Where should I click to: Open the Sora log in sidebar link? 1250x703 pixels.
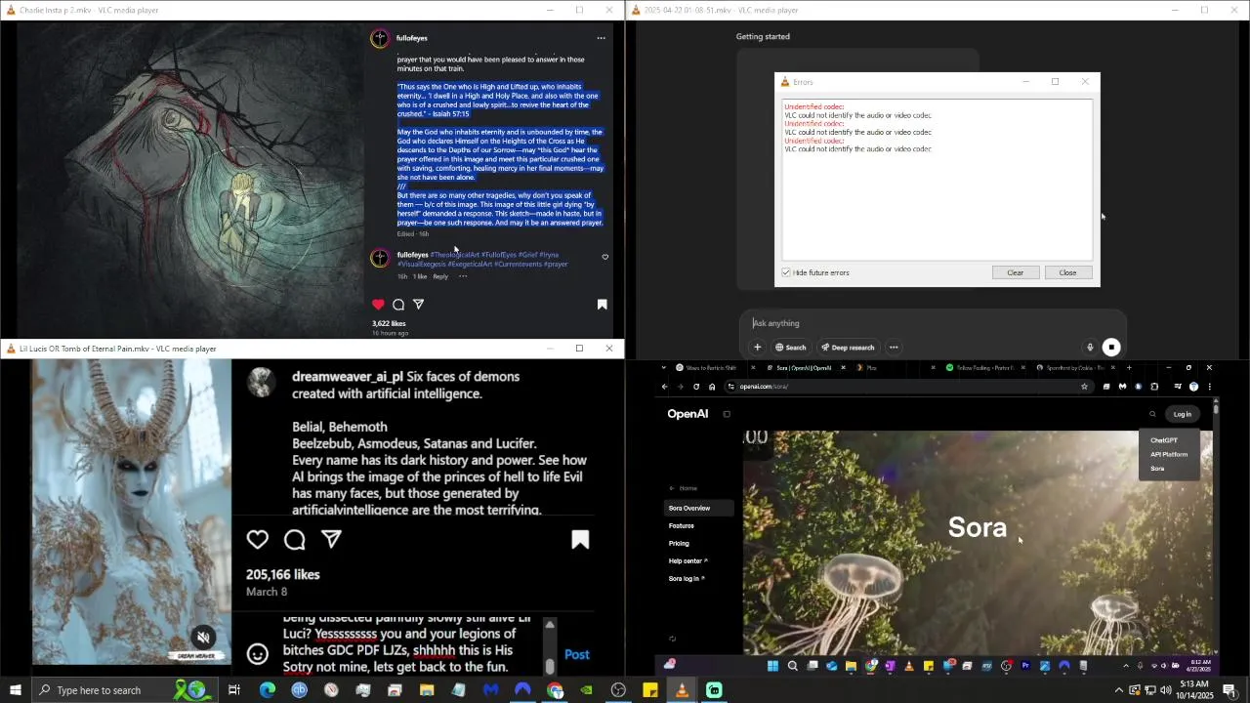687,578
